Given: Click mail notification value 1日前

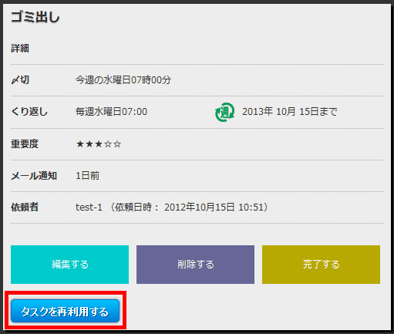Looking at the screenshot, I should [87, 176].
